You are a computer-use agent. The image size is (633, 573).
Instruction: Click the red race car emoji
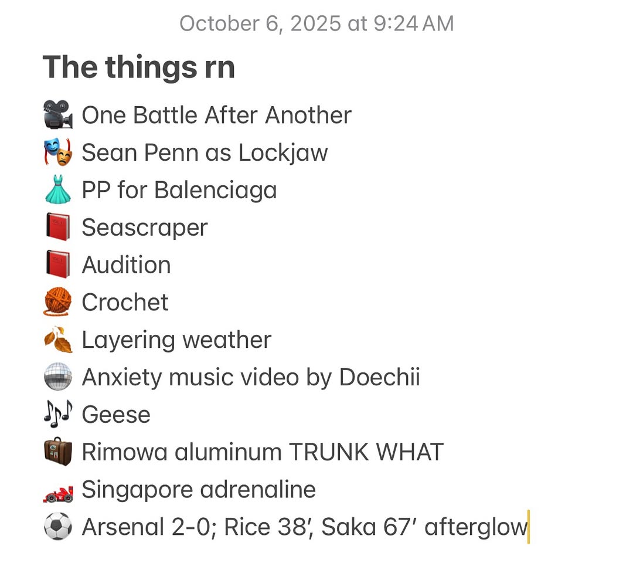(58, 490)
